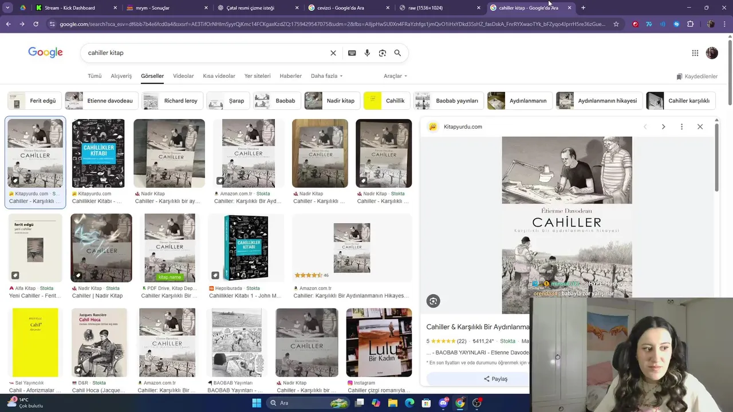Open Discord from taskbar
Image resolution: width=733 pixels, height=412 pixels.
[x=443, y=403]
